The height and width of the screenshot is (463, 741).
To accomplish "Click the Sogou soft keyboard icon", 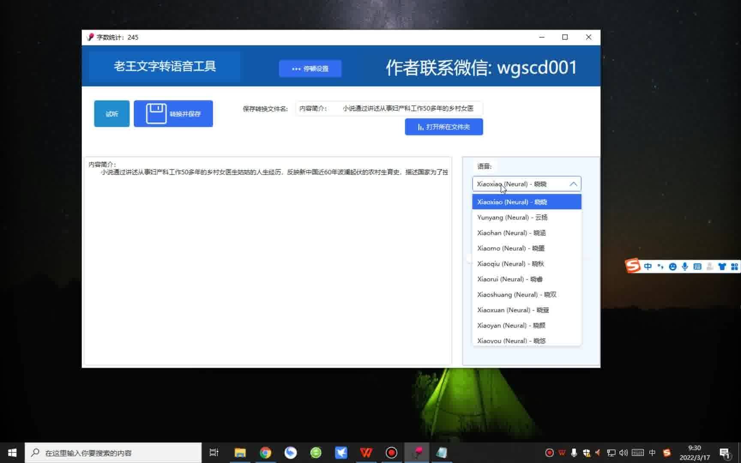I will (697, 267).
